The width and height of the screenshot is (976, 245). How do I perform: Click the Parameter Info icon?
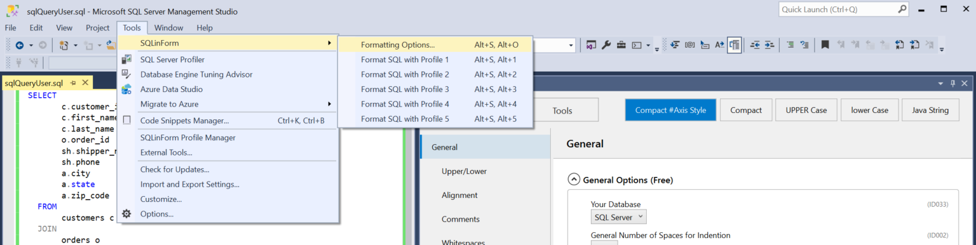point(690,45)
